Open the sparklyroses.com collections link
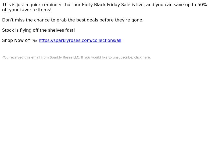 tap(80, 41)
